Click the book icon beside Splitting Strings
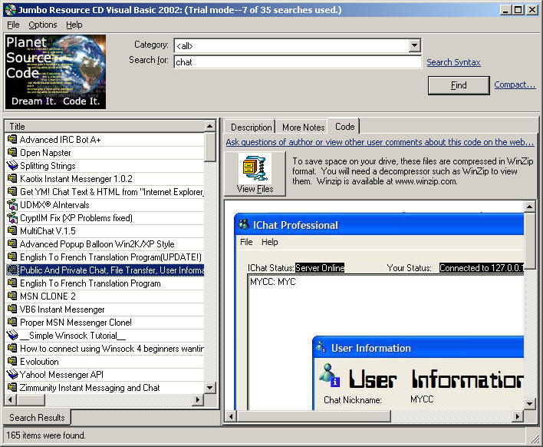This screenshot has height=447, width=543. [12, 166]
